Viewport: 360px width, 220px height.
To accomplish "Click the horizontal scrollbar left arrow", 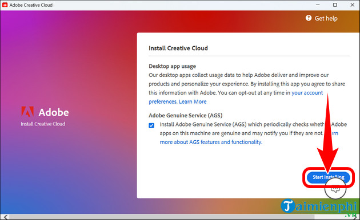I will point(5,217).
